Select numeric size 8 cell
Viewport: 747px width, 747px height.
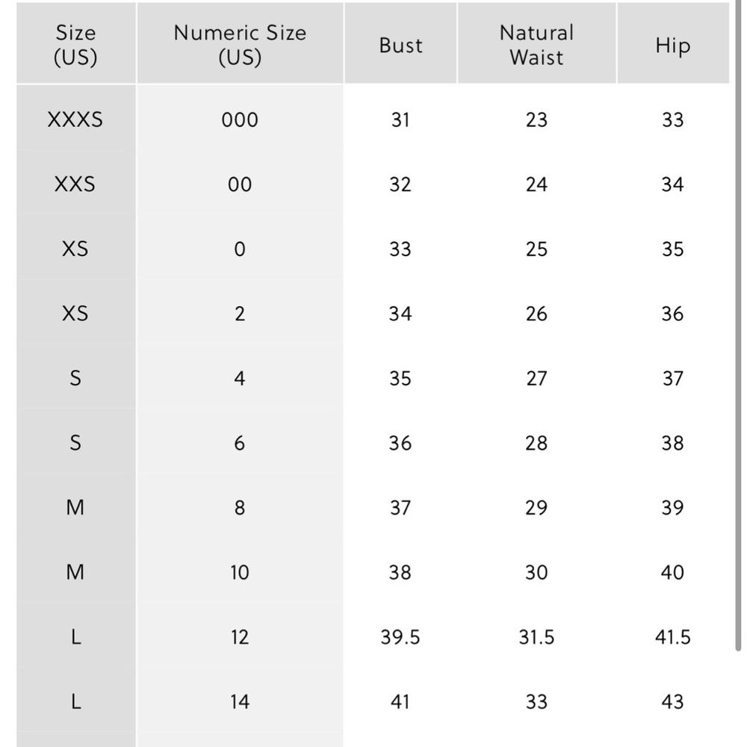(240, 508)
